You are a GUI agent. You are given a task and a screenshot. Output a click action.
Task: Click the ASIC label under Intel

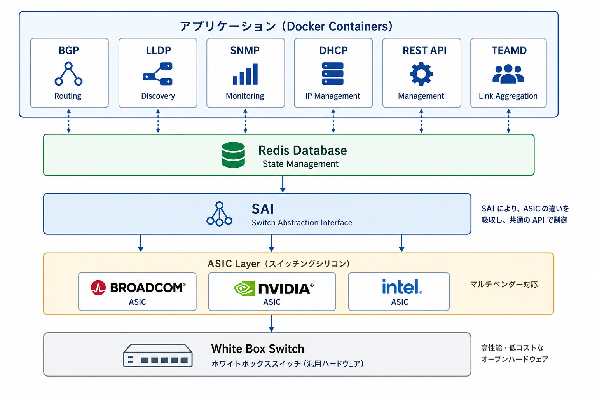coord(400,302)
